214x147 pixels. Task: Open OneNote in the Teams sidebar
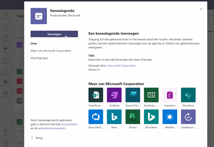coord(5,95)
